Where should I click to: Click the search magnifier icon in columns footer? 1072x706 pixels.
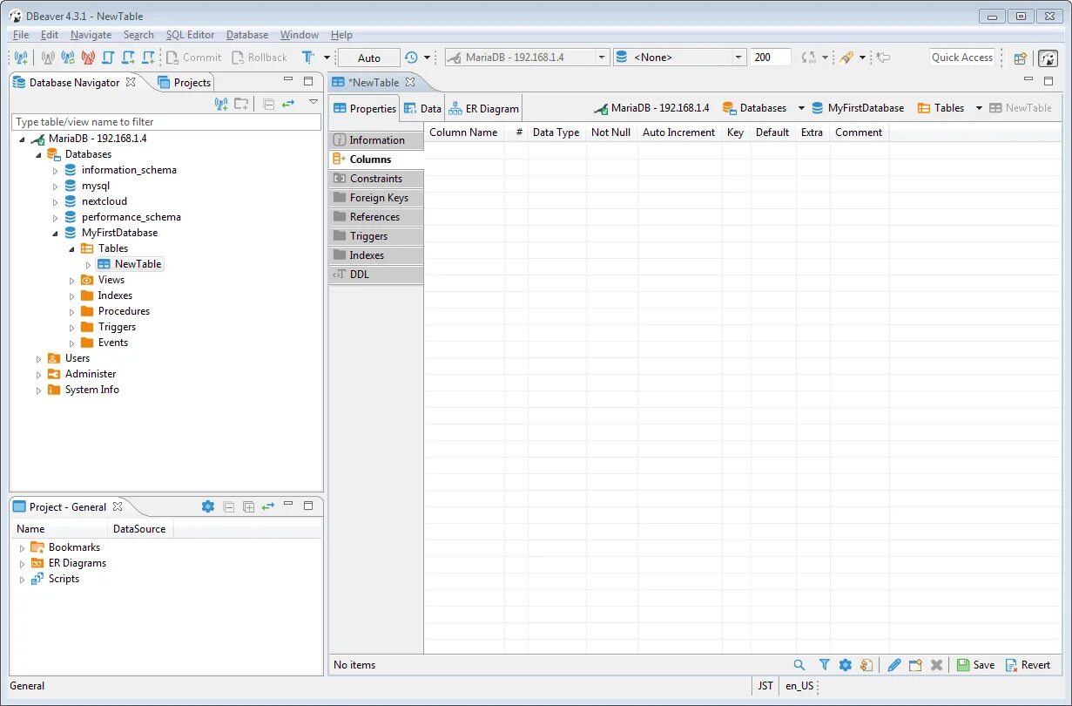tap(799, 665)
